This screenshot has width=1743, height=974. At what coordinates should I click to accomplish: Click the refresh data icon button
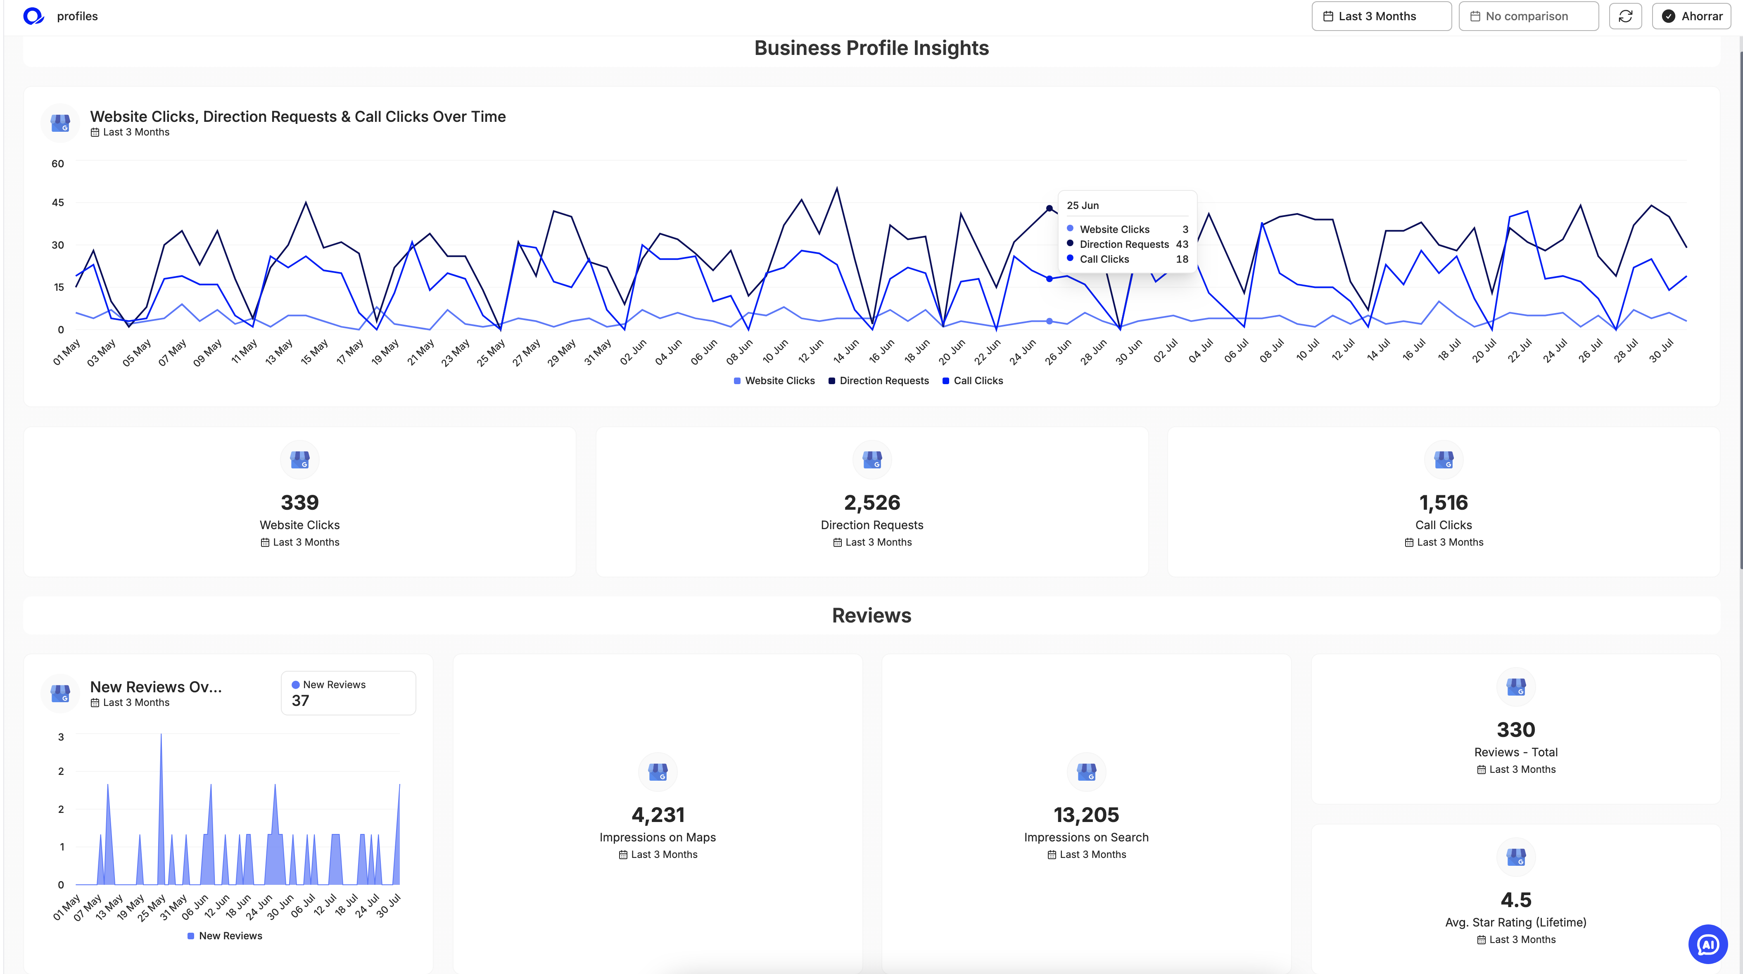[x=1625, y=16]
